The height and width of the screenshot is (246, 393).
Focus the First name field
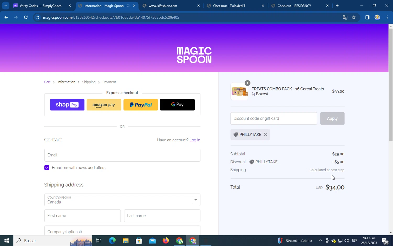[83, 216]
